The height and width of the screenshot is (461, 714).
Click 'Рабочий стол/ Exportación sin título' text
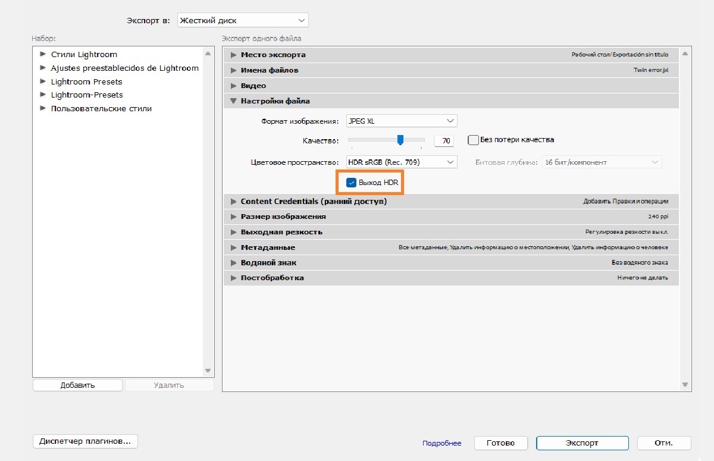tap(620, 55)
